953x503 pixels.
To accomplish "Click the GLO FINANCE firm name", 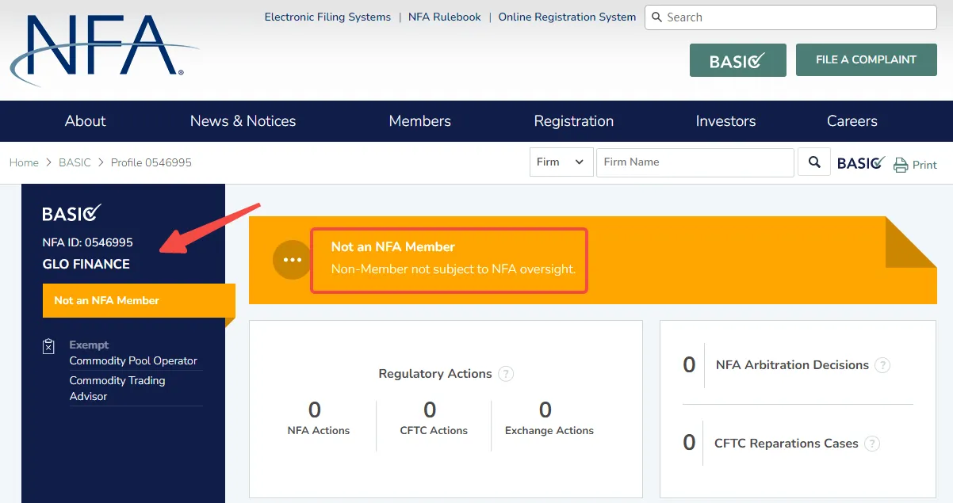I will point(86,265).
